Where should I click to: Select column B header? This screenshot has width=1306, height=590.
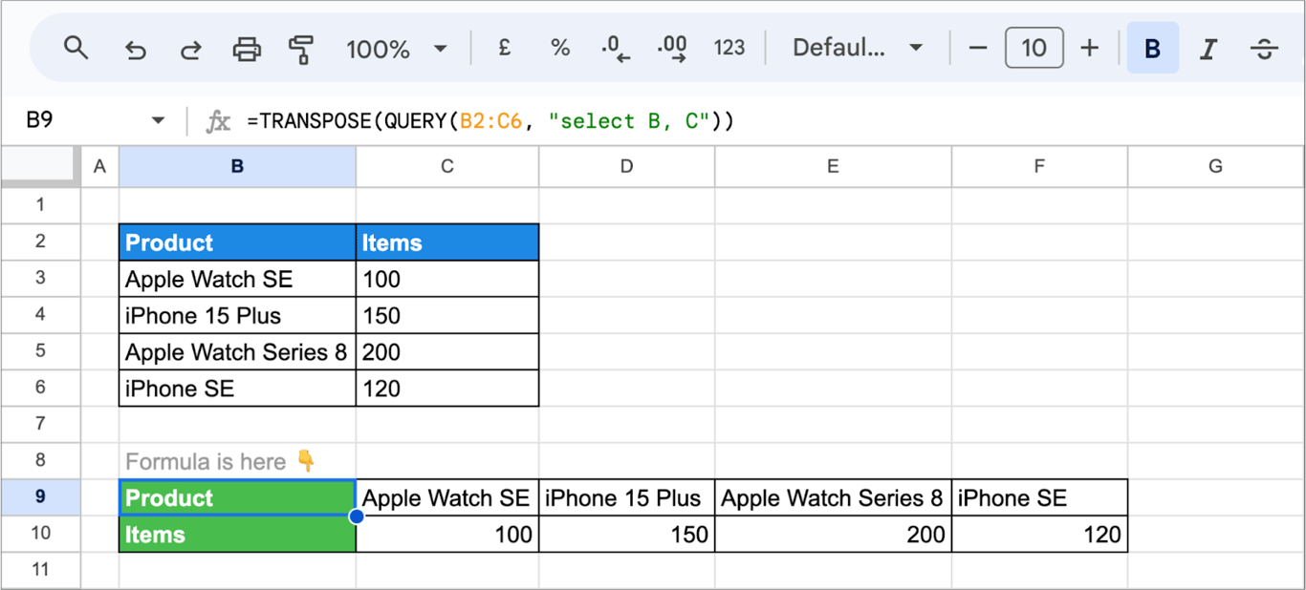pyautogui.click(x=237, y=167)
